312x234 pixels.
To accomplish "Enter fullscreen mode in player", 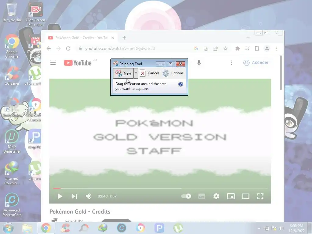I will click(x=260, y=196).
